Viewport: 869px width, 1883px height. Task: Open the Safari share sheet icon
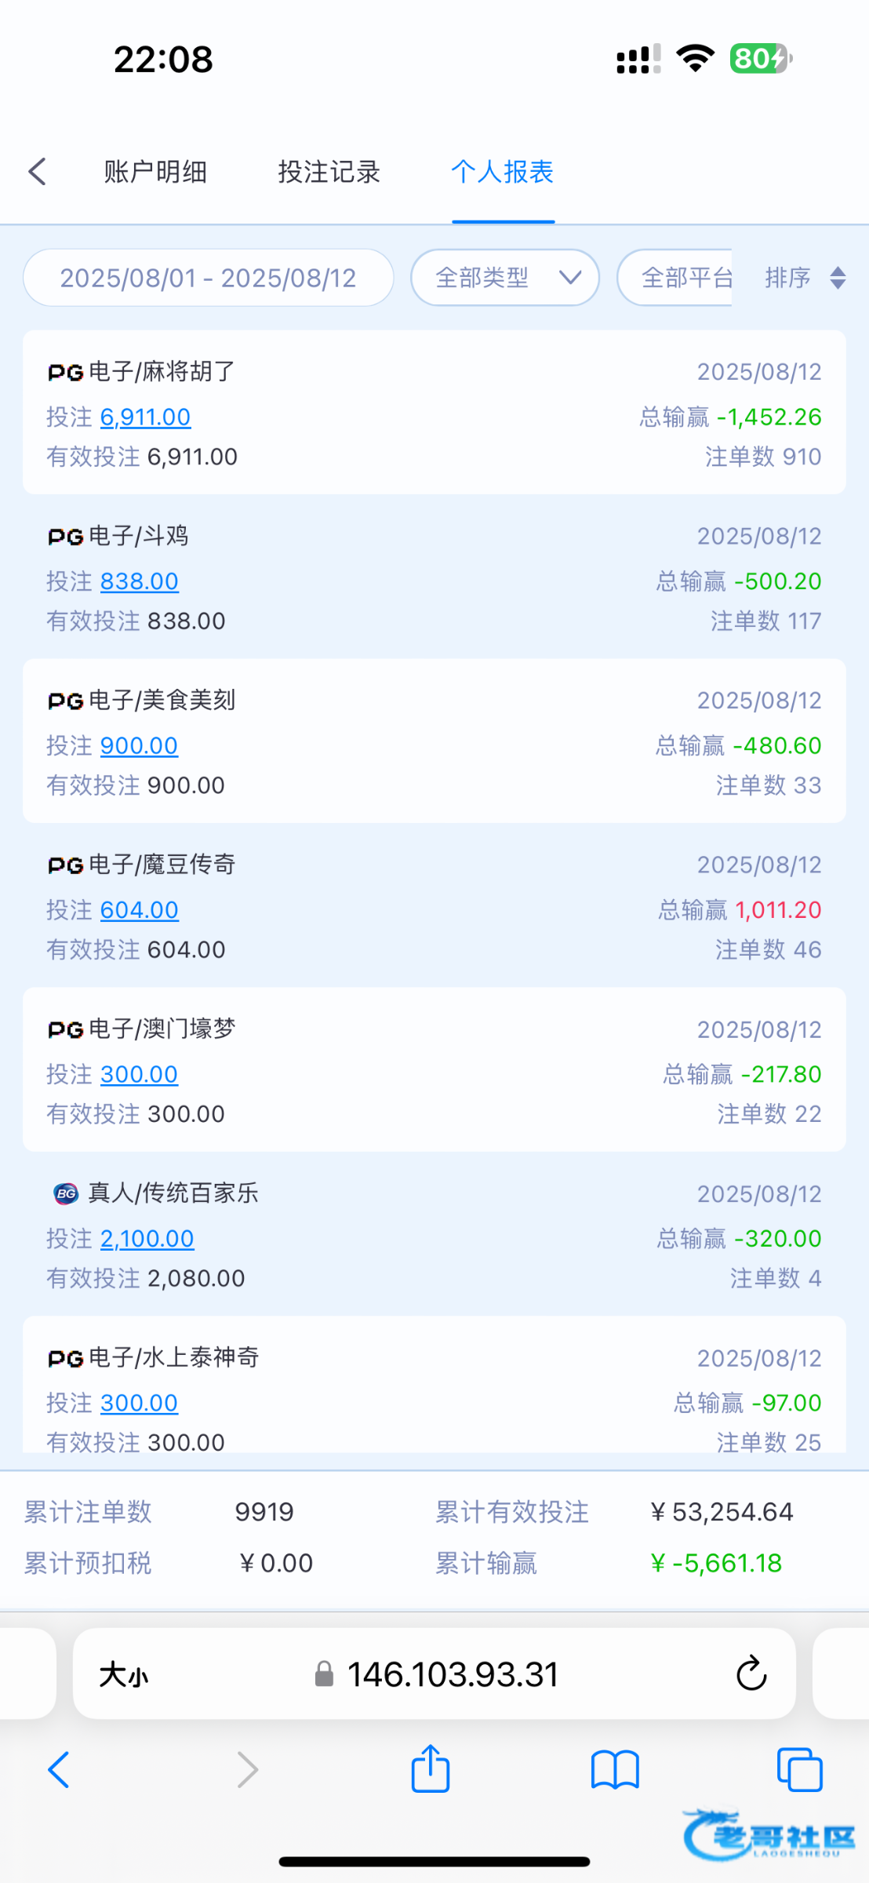pos(431,1769)
